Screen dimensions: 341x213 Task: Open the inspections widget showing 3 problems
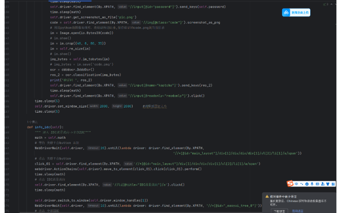tap(326, 4)
